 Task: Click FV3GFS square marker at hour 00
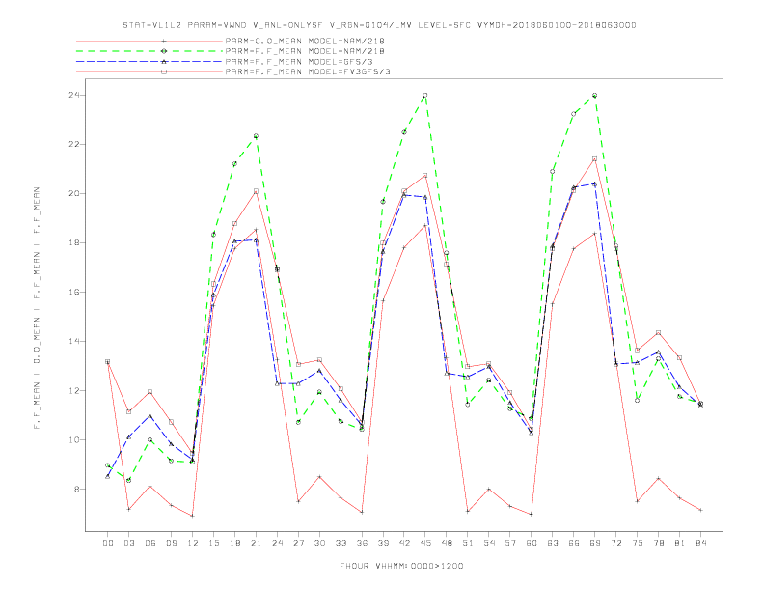[x=108, y=362]
